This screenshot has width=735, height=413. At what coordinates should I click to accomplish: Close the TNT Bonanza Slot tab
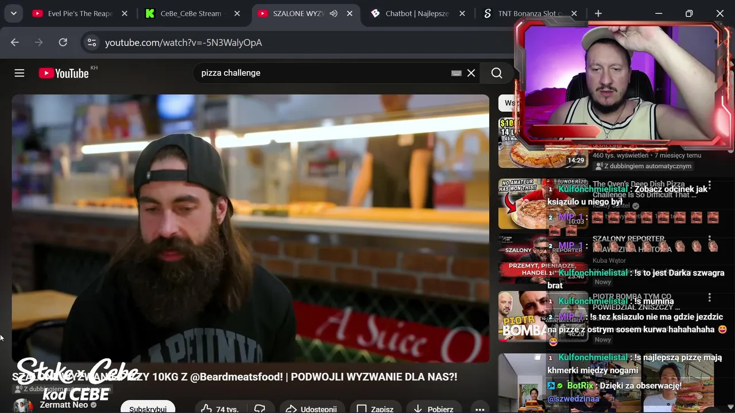coord(574,13)
